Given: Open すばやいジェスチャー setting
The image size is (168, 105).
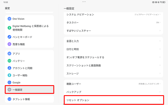Looking at the screenshot, I should coord(113,31).
